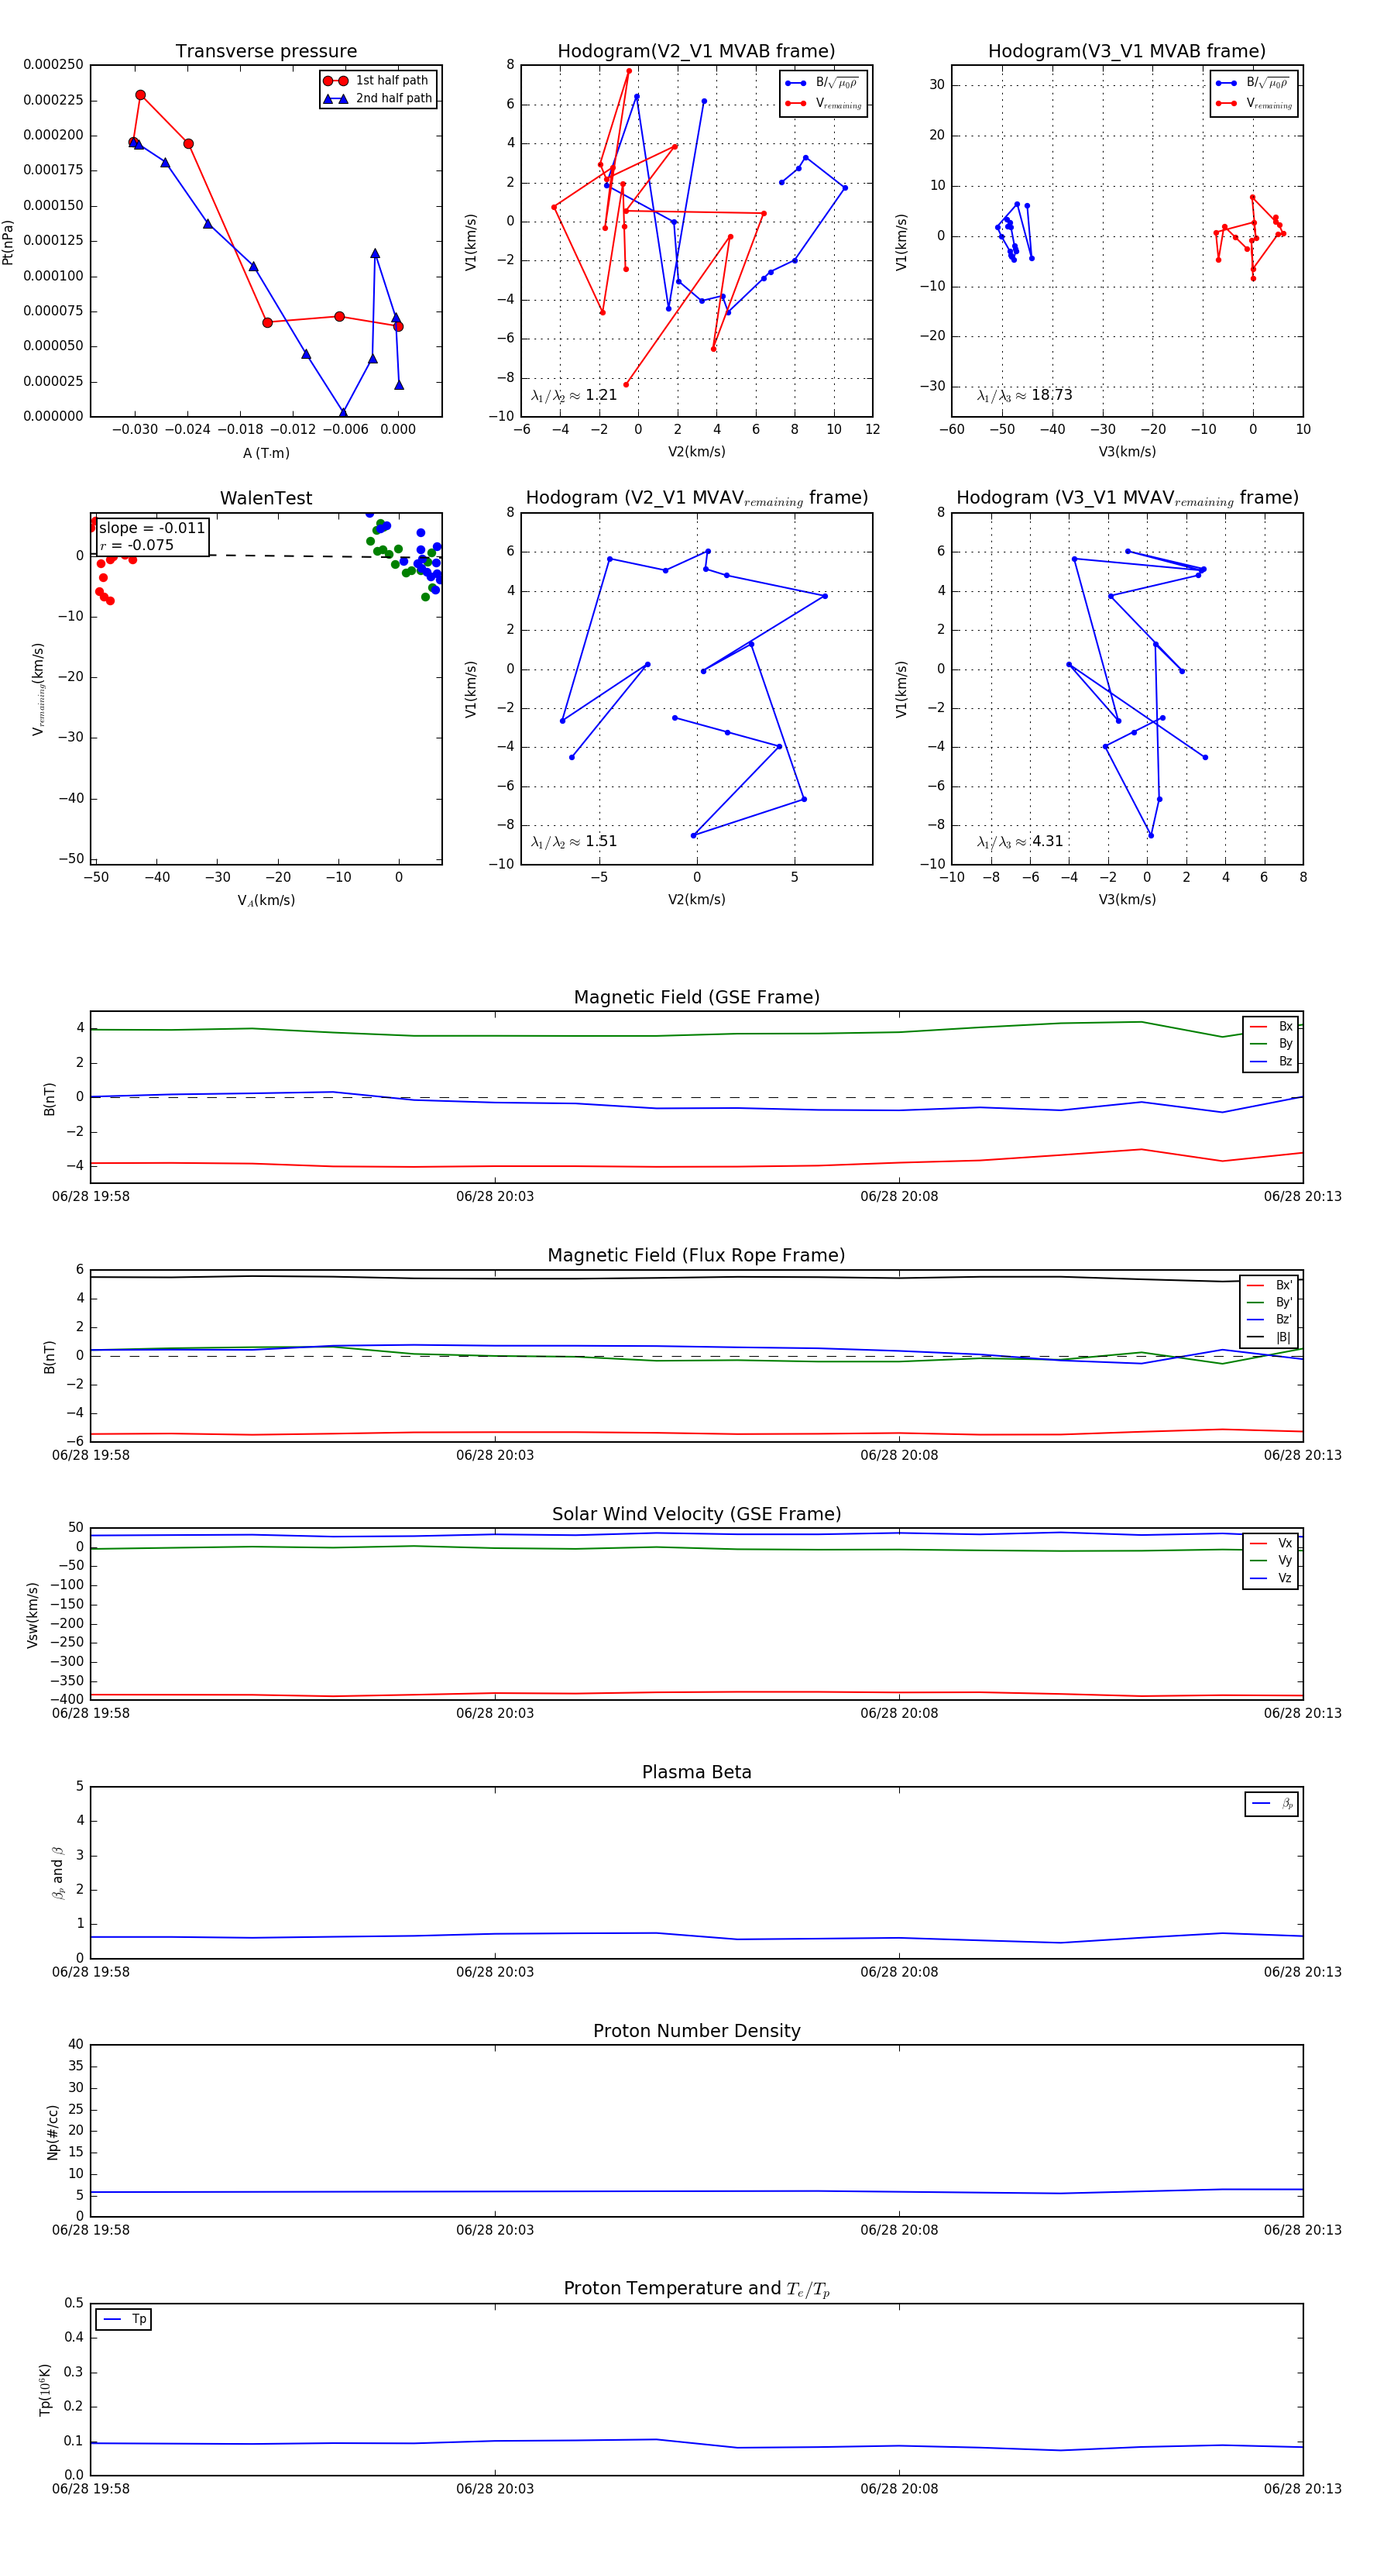
Task: Select "Vz" in the solar wind legend
Action: pos(1271,1578)
